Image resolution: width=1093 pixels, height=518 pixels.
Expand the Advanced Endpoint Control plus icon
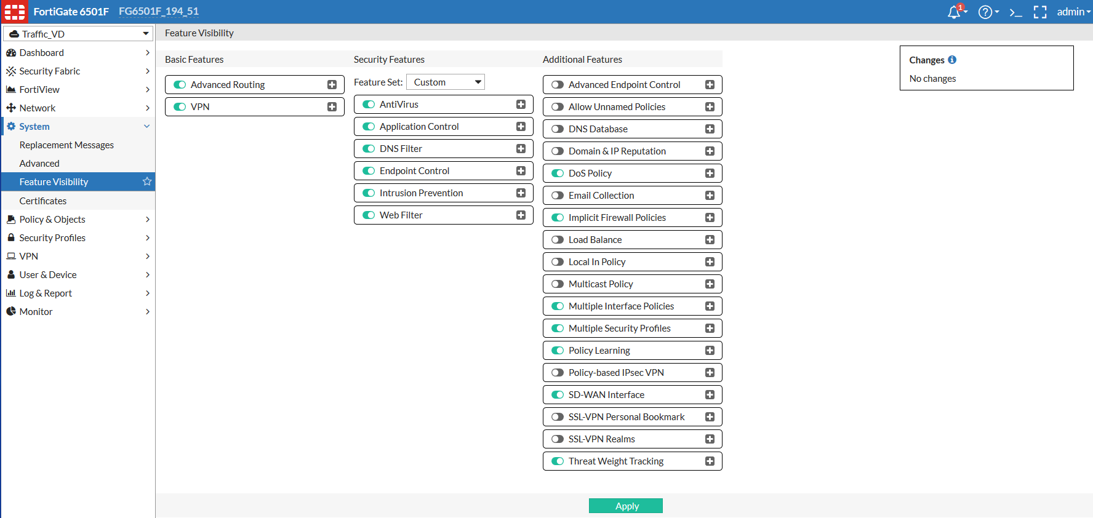(x=710, y=85)
